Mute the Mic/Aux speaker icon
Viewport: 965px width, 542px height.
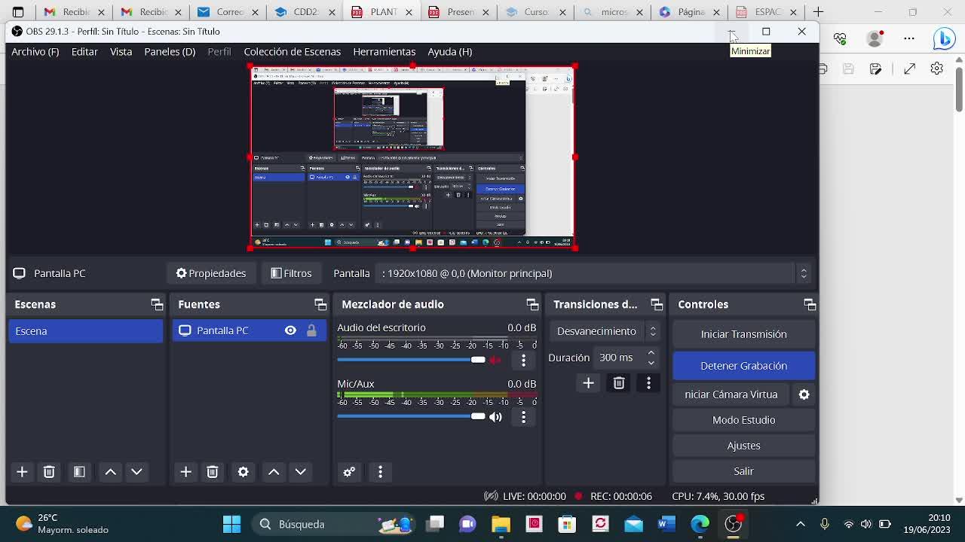click(495, 417)
